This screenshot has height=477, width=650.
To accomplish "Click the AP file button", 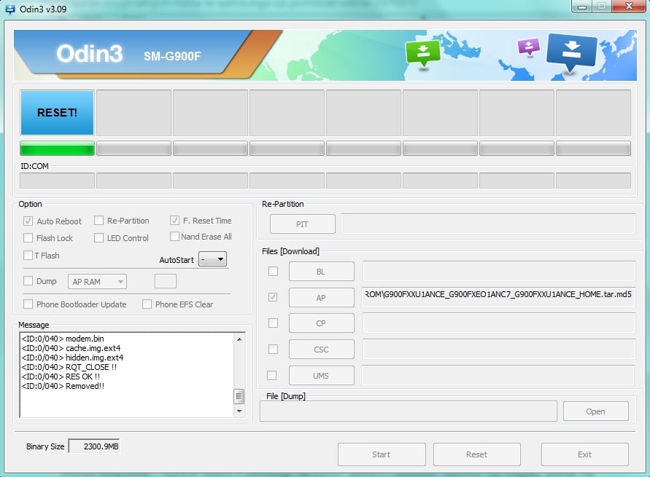I will (321, 297).
